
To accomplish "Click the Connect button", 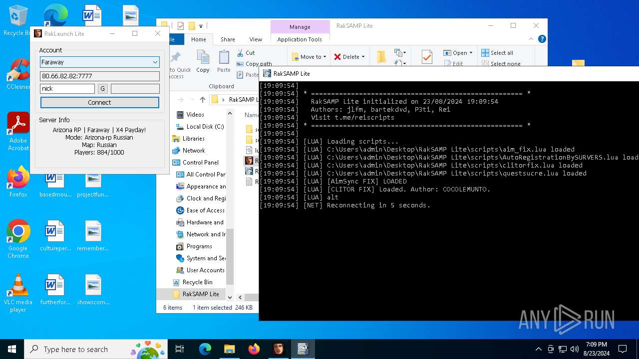I will point(100,102).
